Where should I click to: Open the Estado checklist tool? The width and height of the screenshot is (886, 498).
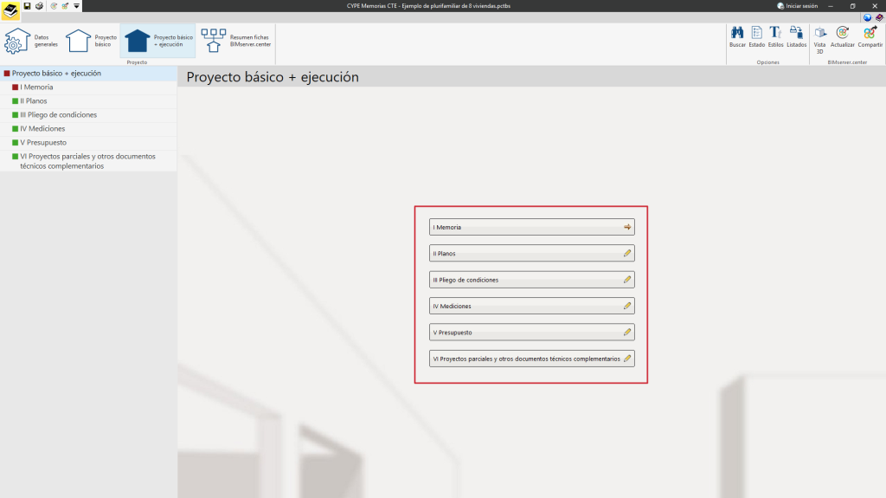coord(756,36)
